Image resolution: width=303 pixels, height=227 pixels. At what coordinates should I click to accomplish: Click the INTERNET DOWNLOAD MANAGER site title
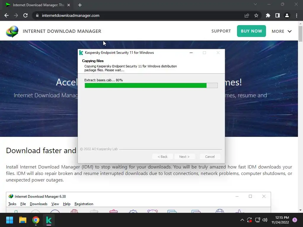click(x=62, y=31)
